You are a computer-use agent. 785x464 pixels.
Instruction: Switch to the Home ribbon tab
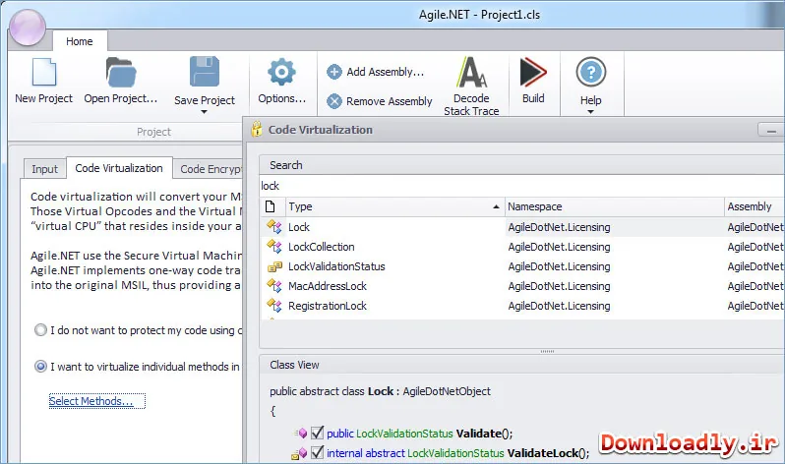(x=79, y=41)
